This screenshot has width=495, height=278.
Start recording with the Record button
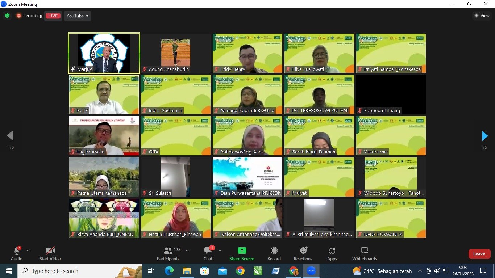click(274, 253)
